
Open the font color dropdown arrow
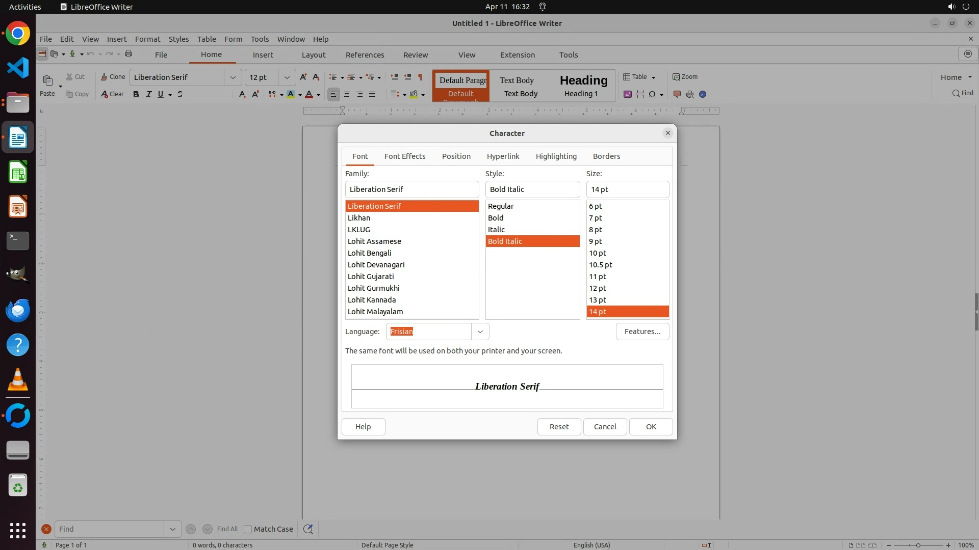319,95
